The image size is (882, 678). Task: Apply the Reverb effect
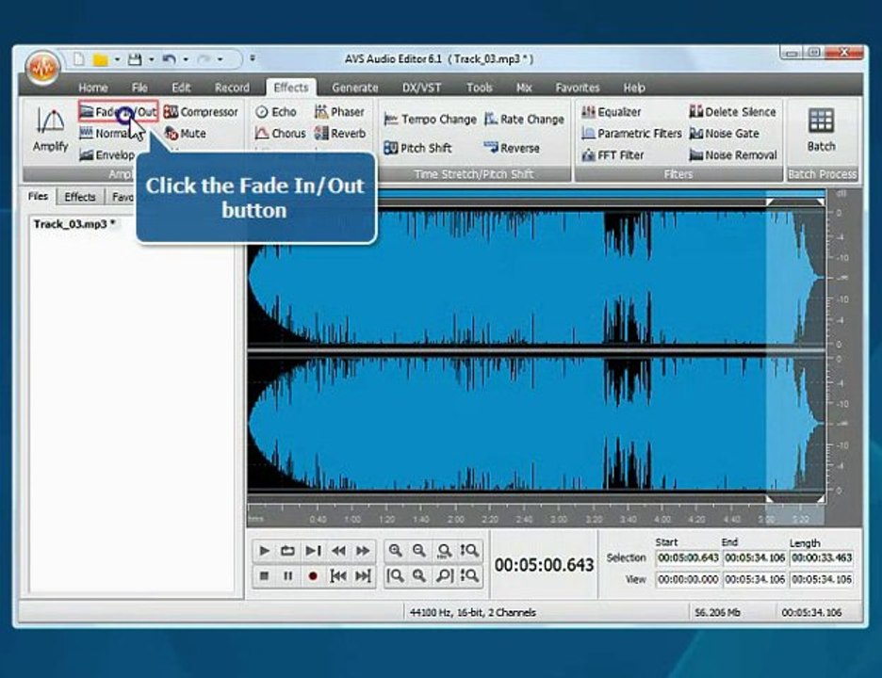(340, 134)
